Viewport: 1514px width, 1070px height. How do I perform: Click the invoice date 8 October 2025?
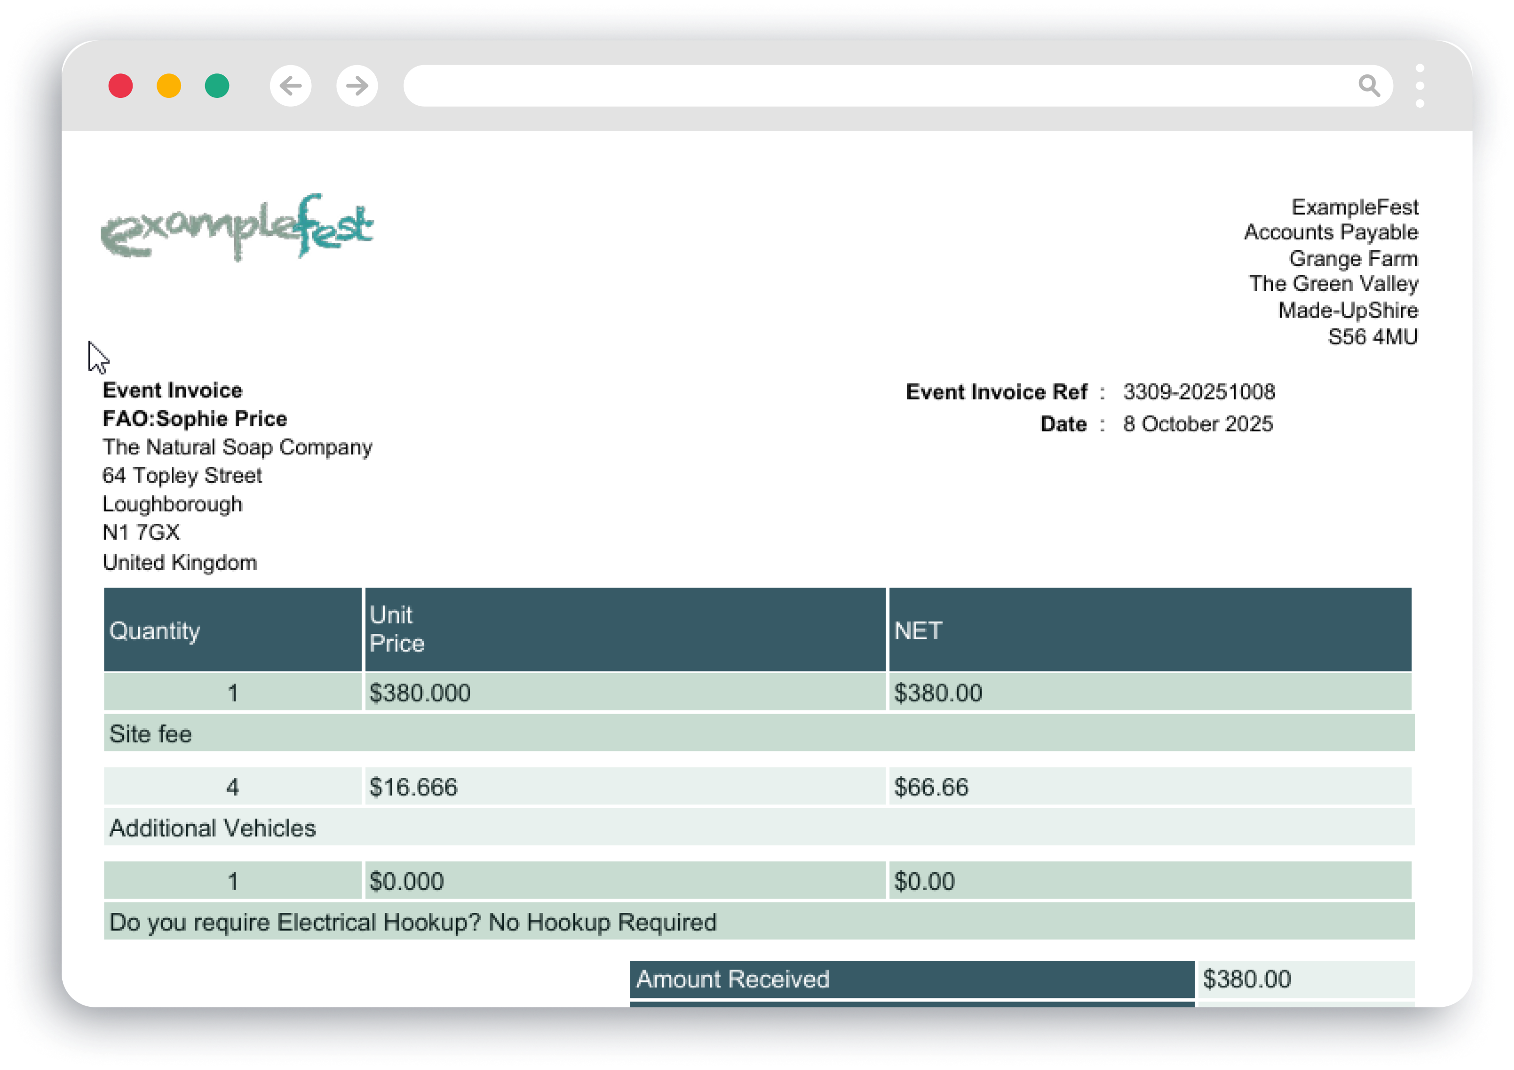pyautogui.click(x=1199, y=424)
